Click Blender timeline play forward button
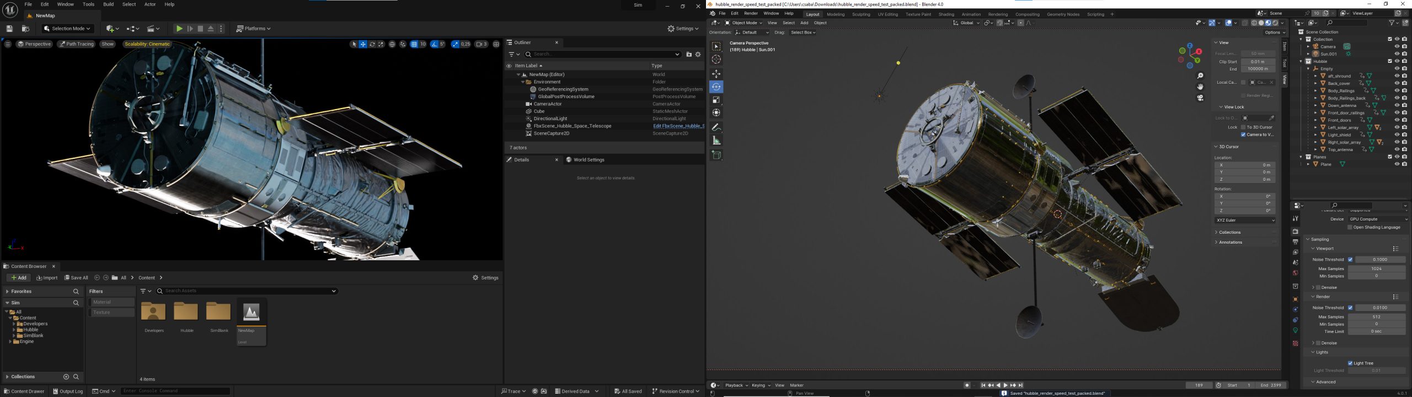The width and height of the screenshot is (1412, 397). 1005,385
